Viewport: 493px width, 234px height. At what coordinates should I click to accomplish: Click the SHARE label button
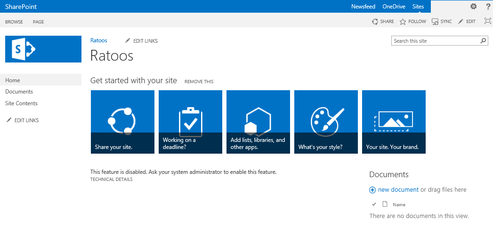[387, 22]
